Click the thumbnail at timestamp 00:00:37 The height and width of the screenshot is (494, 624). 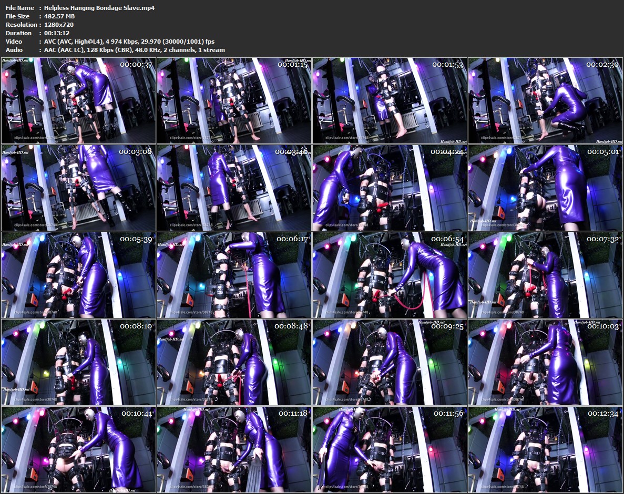point(78,100)
